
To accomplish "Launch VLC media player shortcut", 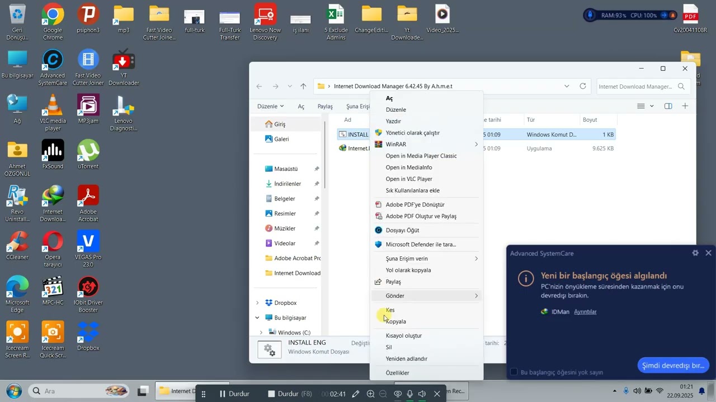I will pos(53,113).
